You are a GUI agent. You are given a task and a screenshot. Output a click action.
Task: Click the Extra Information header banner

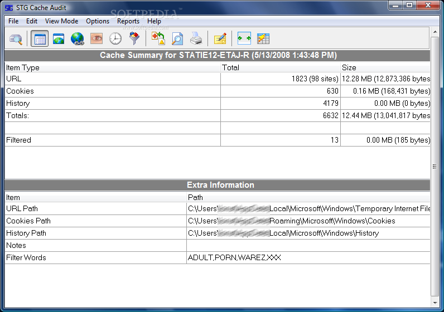218,185
